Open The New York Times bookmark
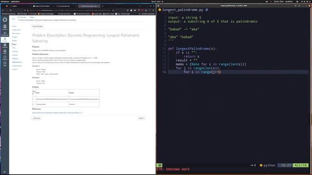Viewport: 312px width, 175px height. tap(64, 14)
